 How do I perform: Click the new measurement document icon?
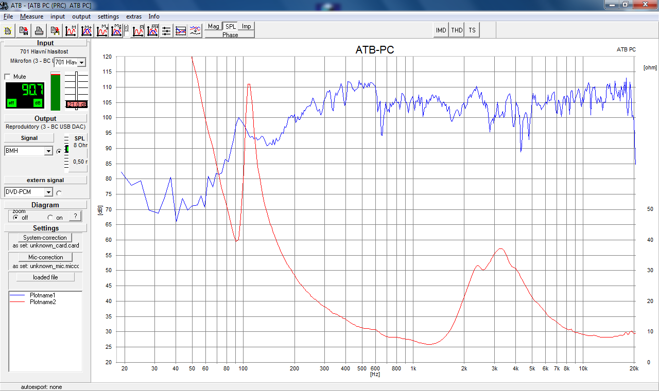(9, 31)
